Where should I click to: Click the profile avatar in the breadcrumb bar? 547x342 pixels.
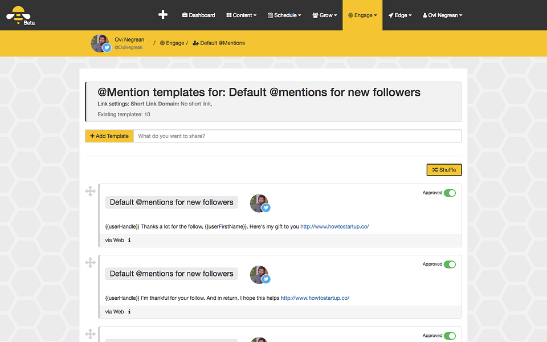click(100, 43)
